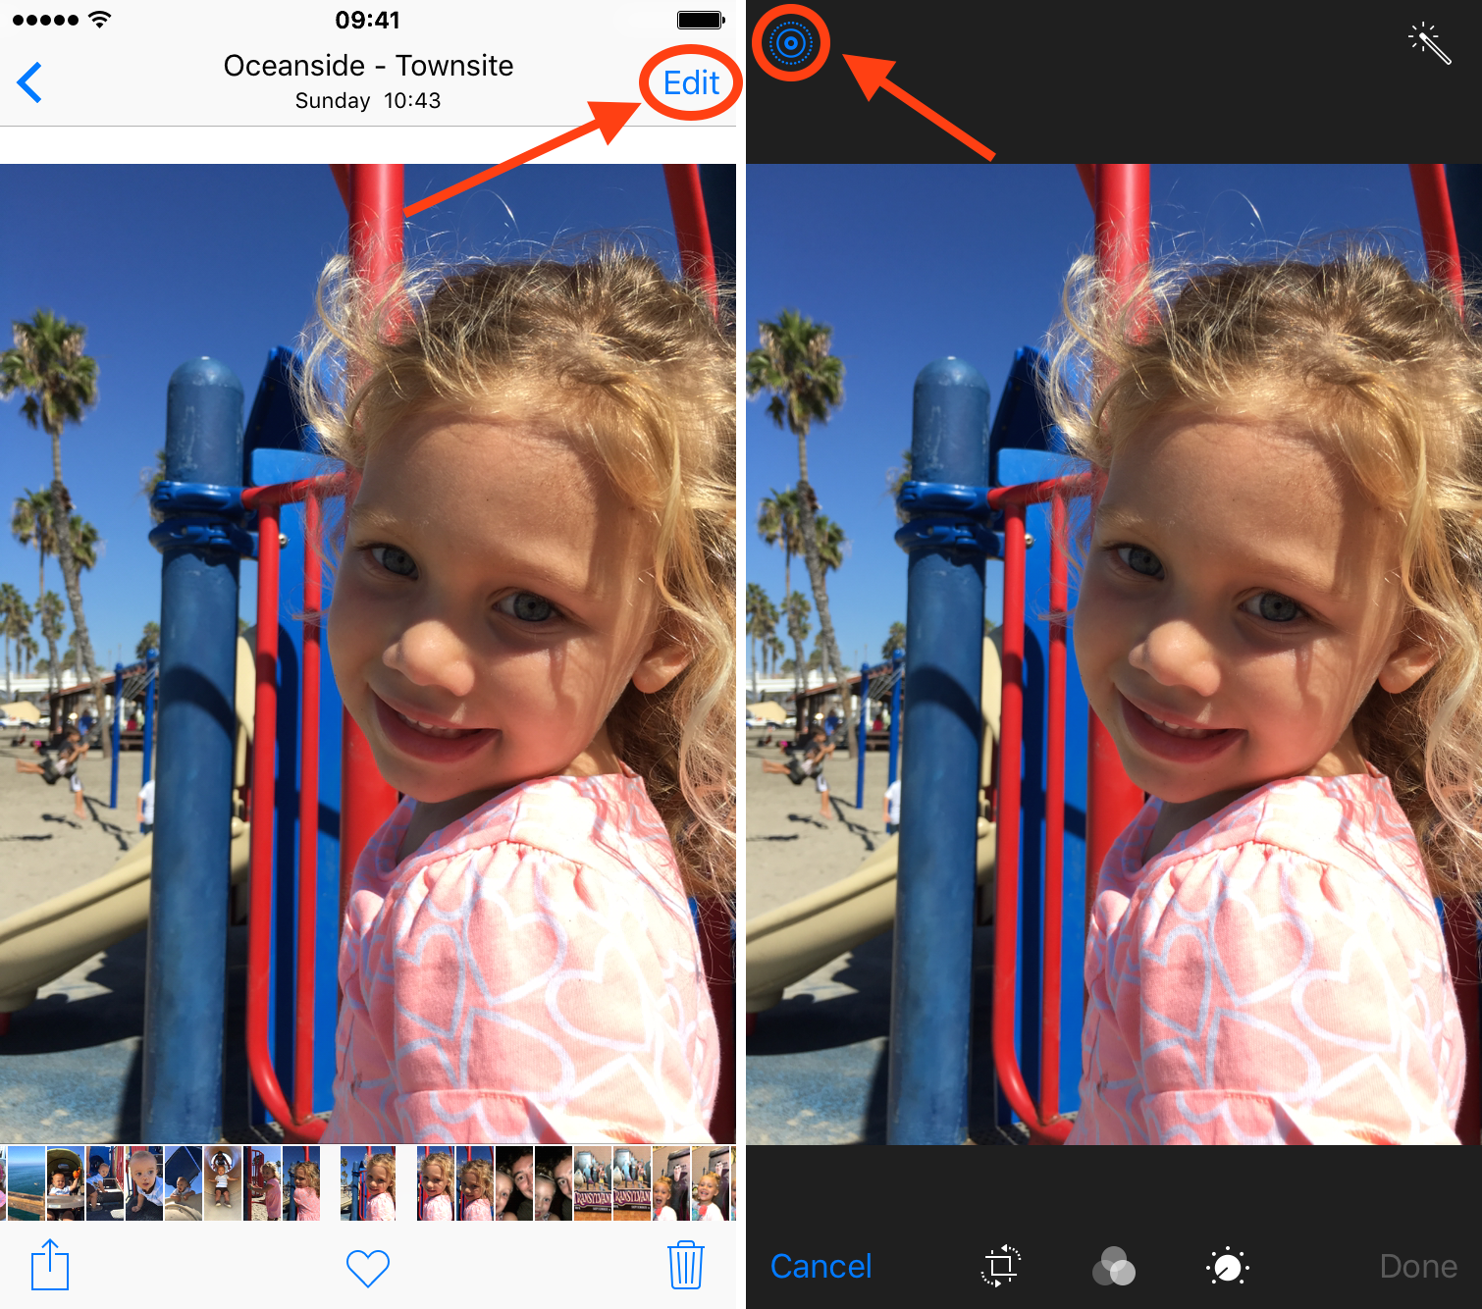Select the ocean and pier thumbnail
Screen dimensions: 1482x1309
(x=26, y=1183)
